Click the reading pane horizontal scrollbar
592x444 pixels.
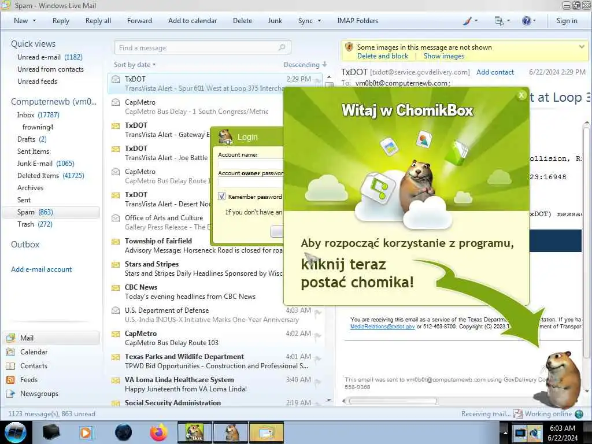coord(393,401)
